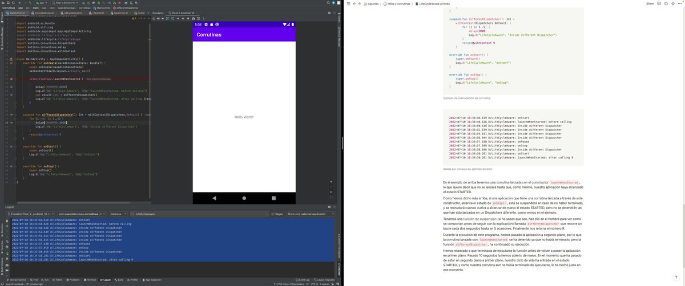Open the Find tool window
The width and height of the screenshot is (685, 286).
coord(34,280)
